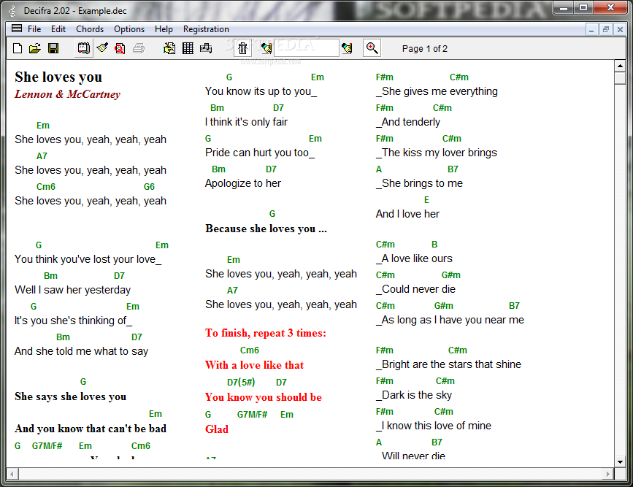Viewport: 633px width, 487px height.
Task: Open the Help menu
Action: (x=164, y=29)
